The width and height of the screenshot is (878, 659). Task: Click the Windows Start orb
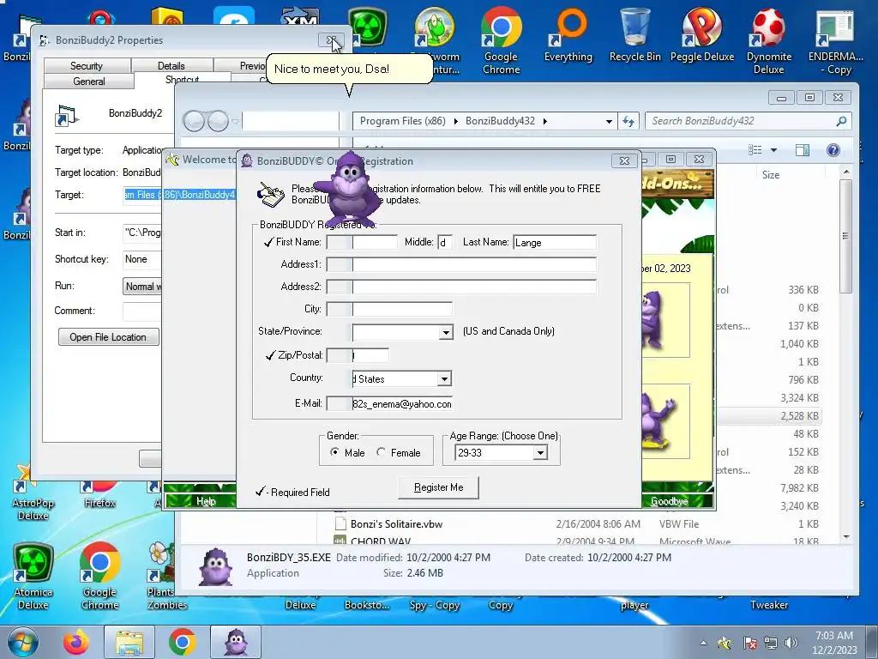[23, 642]
